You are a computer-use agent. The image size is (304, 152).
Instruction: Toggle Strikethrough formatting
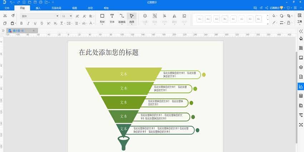pyautogui.click(x=42, y=23)
